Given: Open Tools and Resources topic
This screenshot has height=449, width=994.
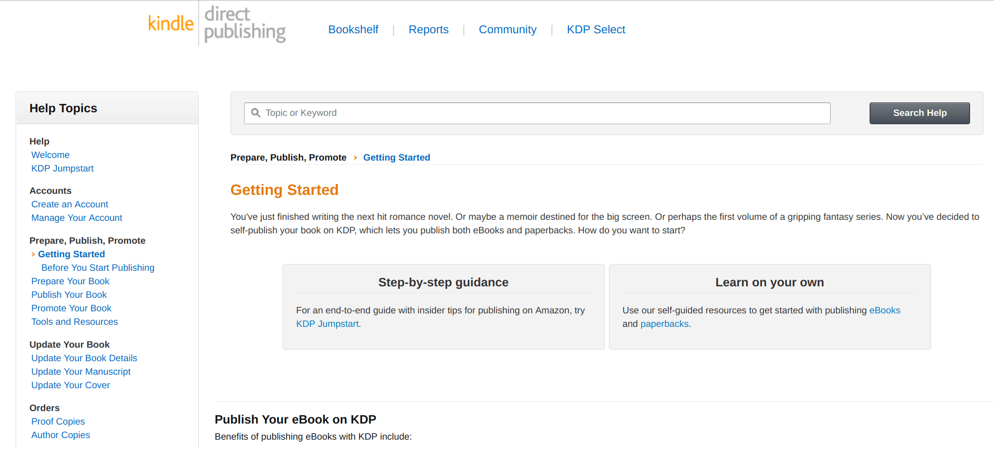Looking at the screenshot, I should [x=74, y=322].
